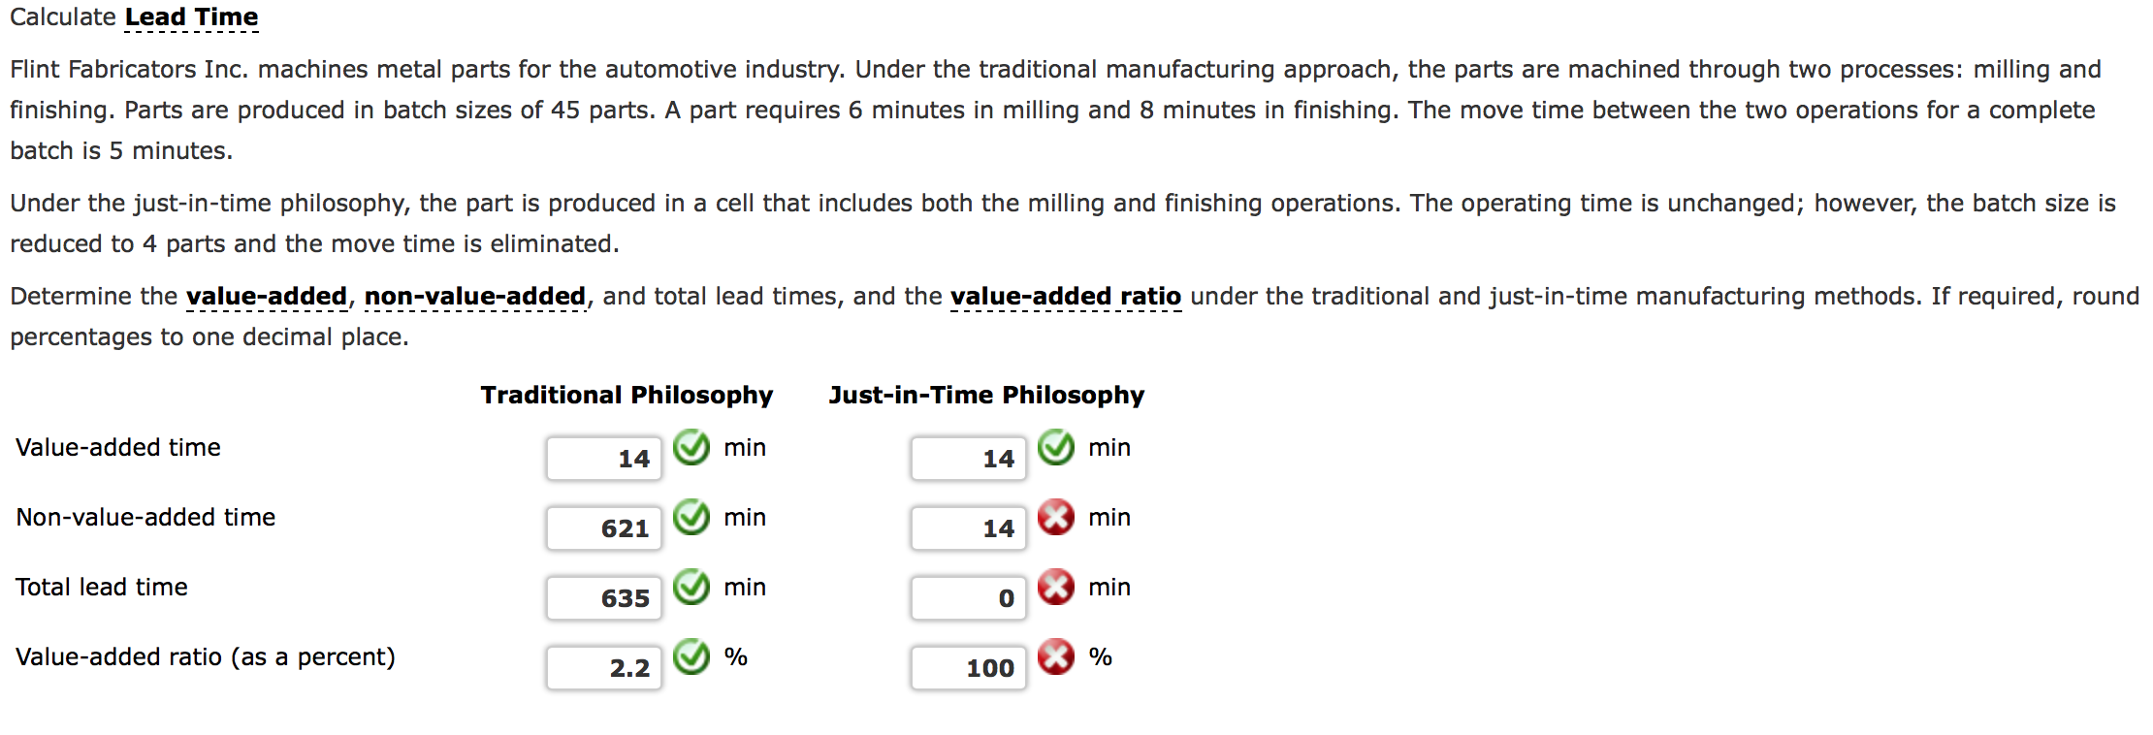Click the green checkmark beside 621 min
The height and width of the screenshot is (735, 2153).
[x=691, y=518]
